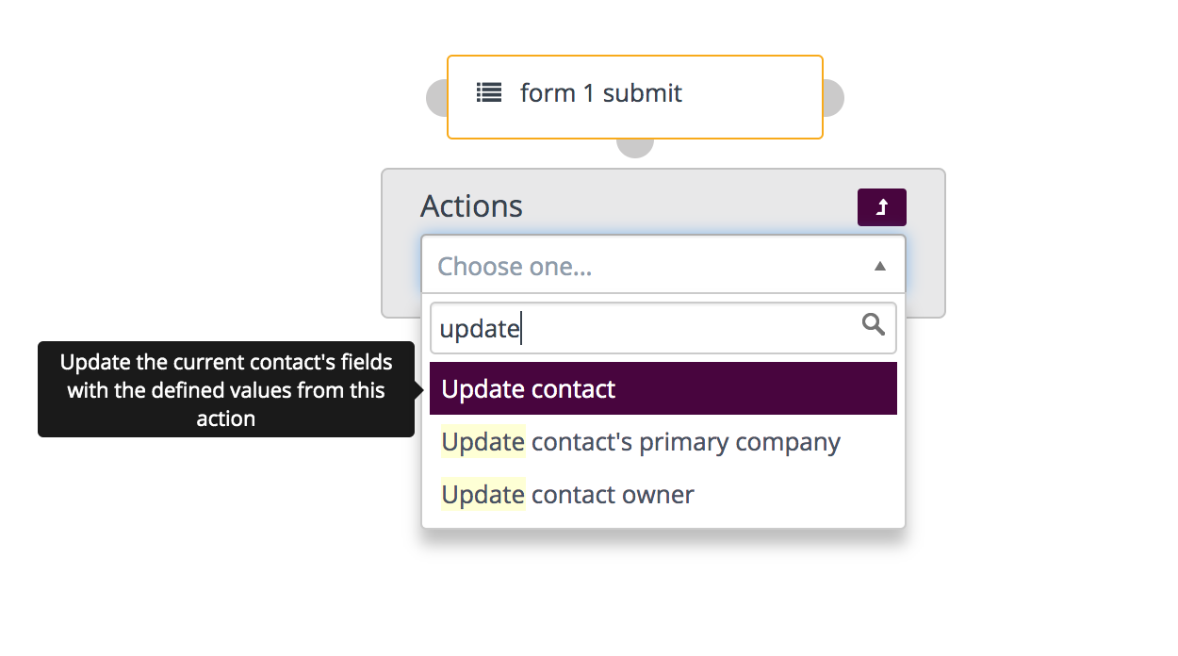Click the Actions heading
This screenshot has height=656, width=1178.
471,206
